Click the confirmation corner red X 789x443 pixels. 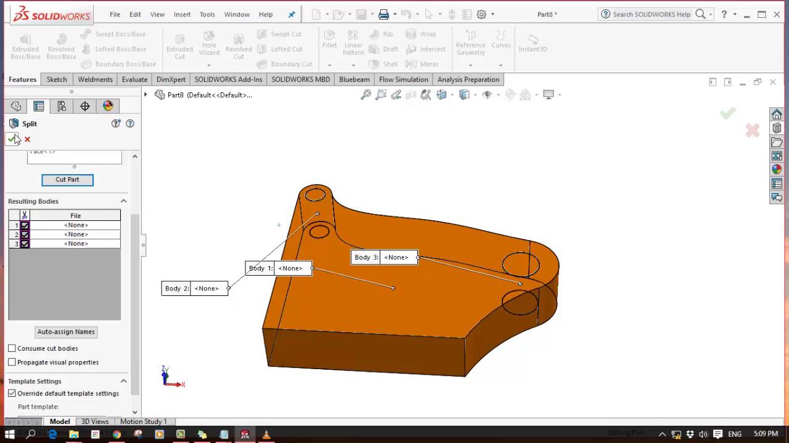752,130
